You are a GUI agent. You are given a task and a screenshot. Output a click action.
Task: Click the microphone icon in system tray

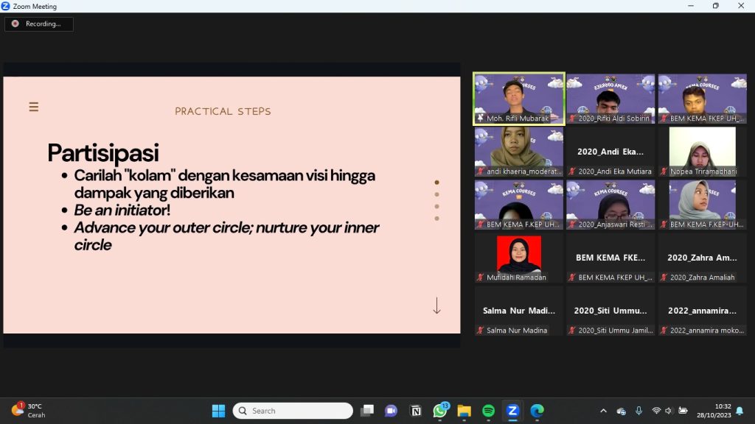tap(639, 411)
